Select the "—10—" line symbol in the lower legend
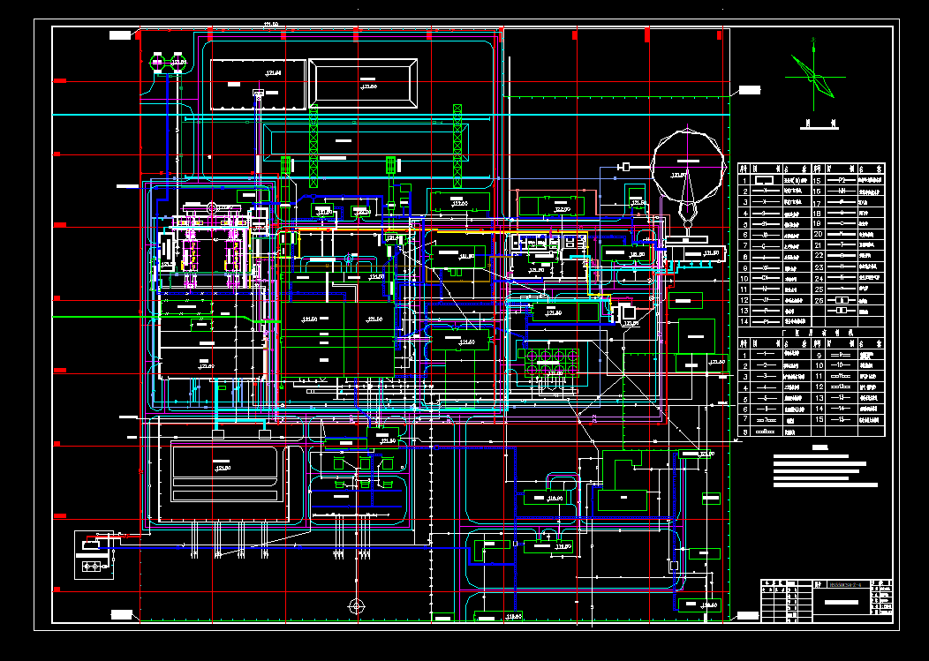 click(840, 365)
